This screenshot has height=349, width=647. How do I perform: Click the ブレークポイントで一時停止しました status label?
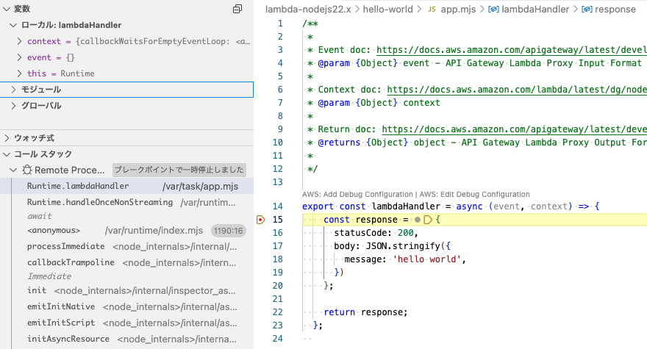179,170
